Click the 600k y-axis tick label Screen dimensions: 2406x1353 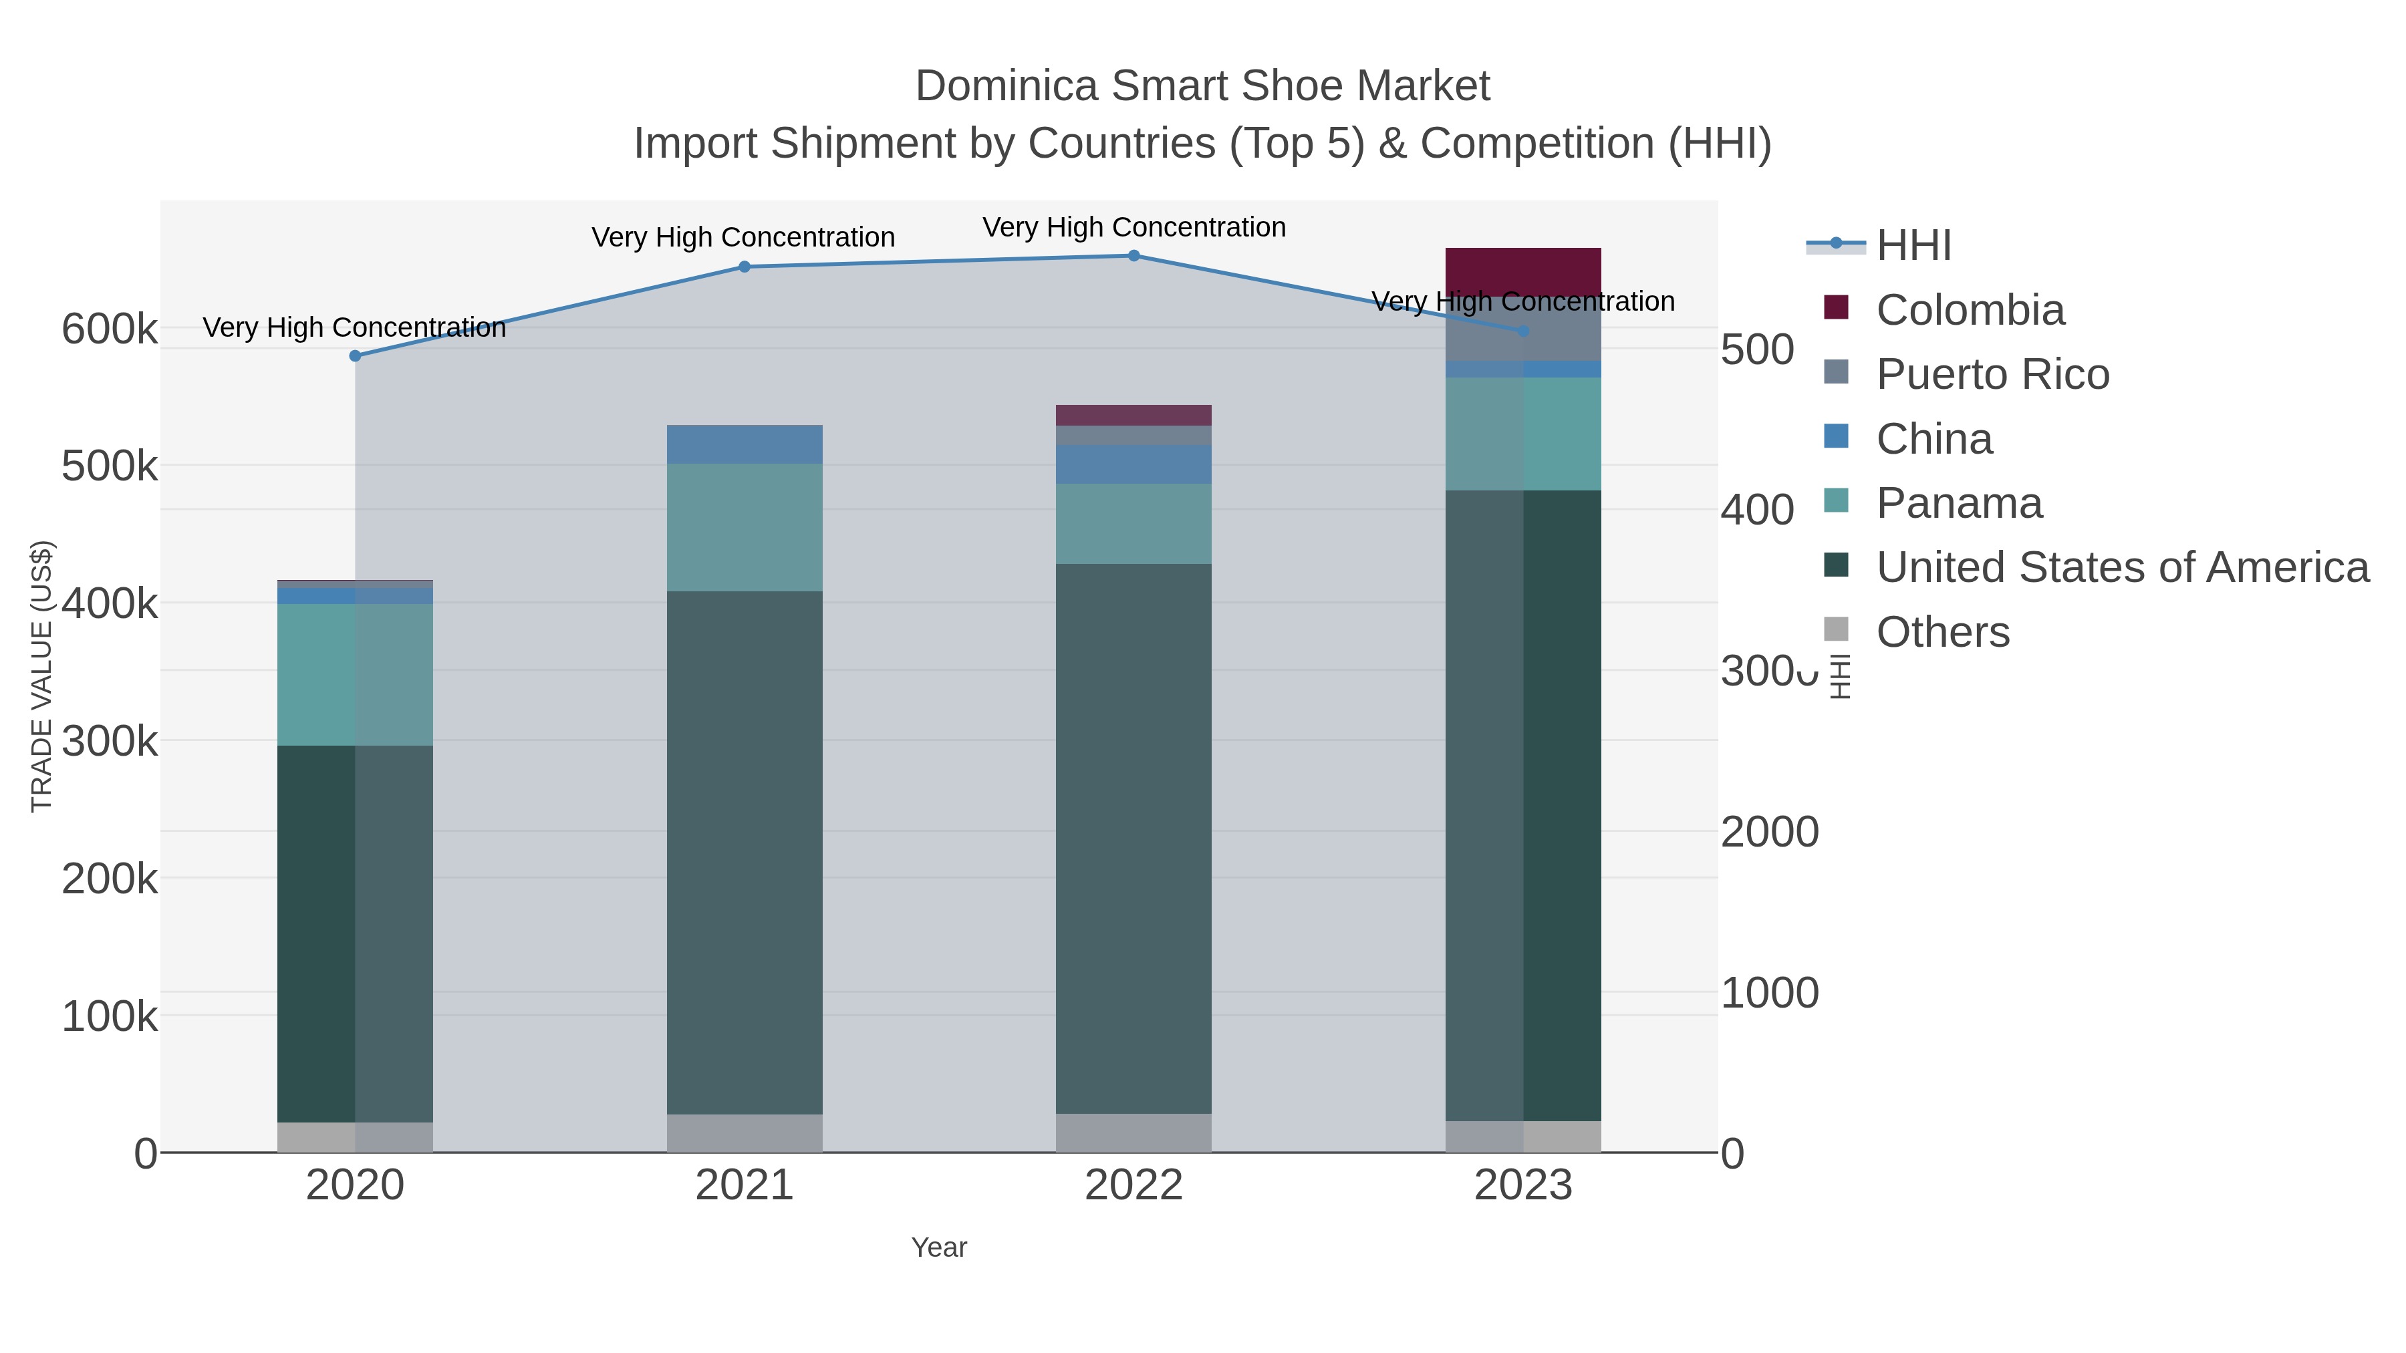(110, 329)
